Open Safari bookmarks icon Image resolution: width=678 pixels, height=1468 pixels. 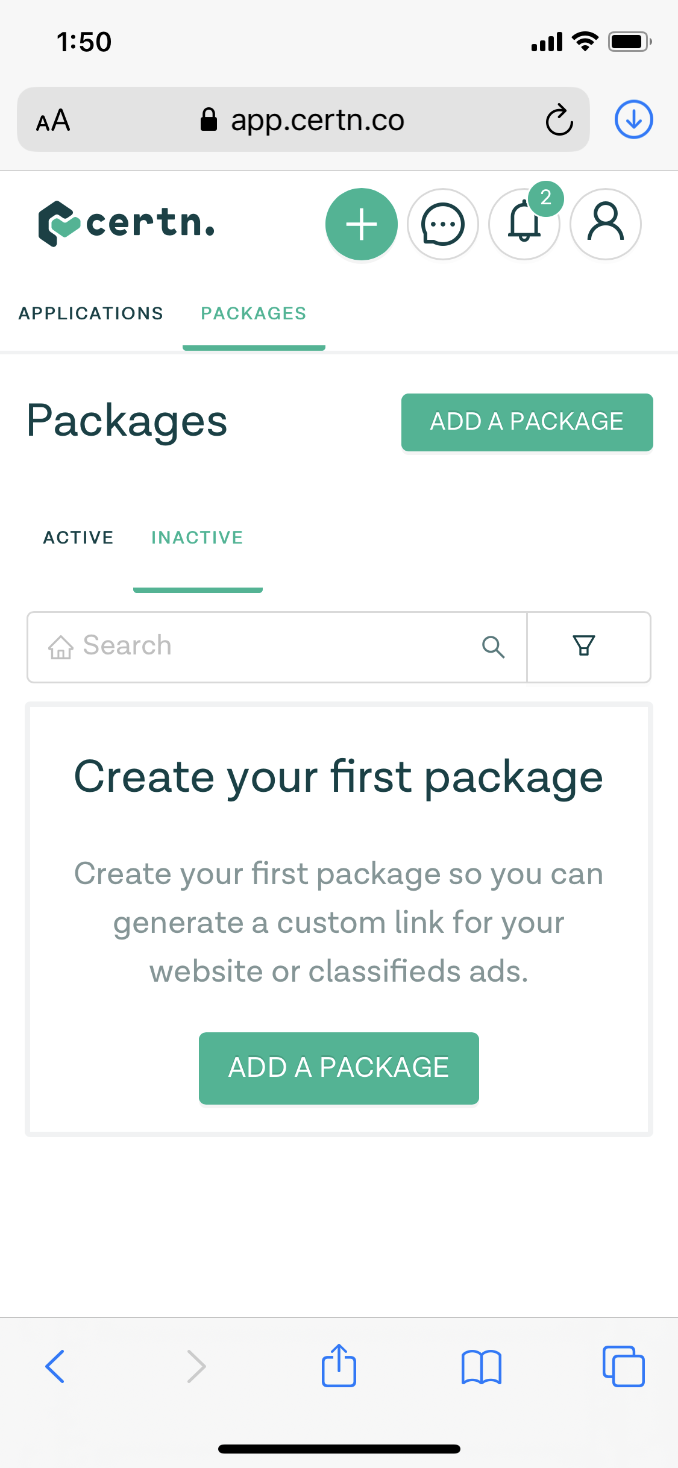[x=481, y=1366]
